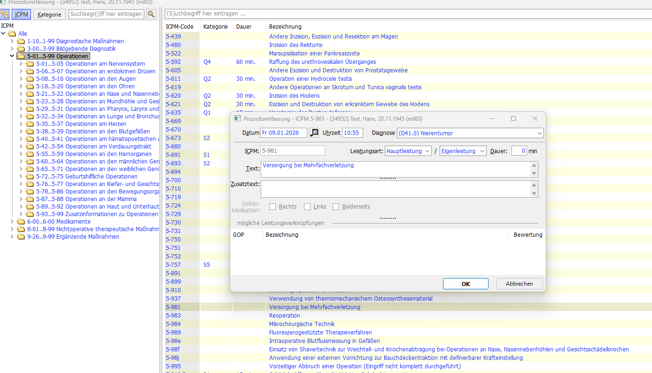
Task: Enable the Beiderseits checkbox
Action: (336, 207)
